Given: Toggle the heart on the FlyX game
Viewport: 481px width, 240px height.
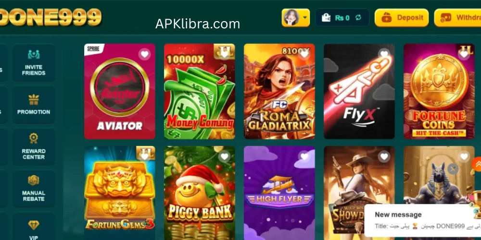Looking at the screenshot, I should [384, 54].
